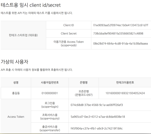Image resolution: width=151 pixels, height=134 pixels.
Task: Select the login token 074c68d8-37be-4566-9c1a-ae06fff26ef3
Action: [x=97, y=105]
